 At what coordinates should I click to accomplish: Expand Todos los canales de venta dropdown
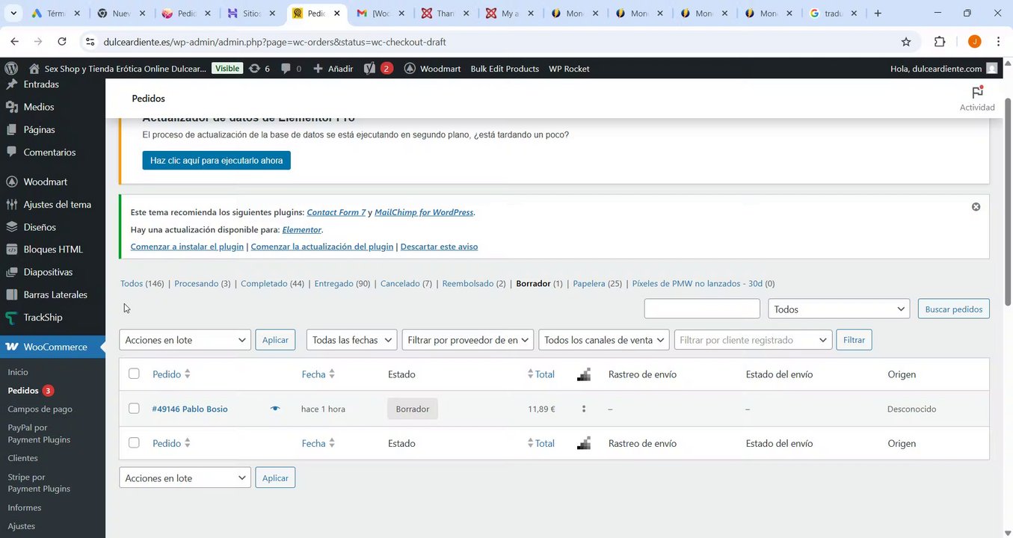(x=604, y=340)
